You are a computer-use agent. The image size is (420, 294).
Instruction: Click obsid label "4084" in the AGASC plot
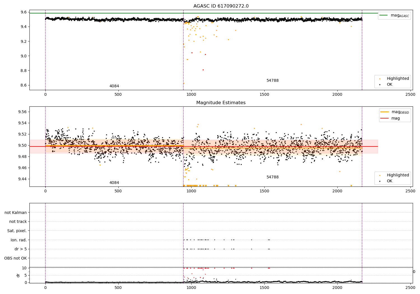114,86
